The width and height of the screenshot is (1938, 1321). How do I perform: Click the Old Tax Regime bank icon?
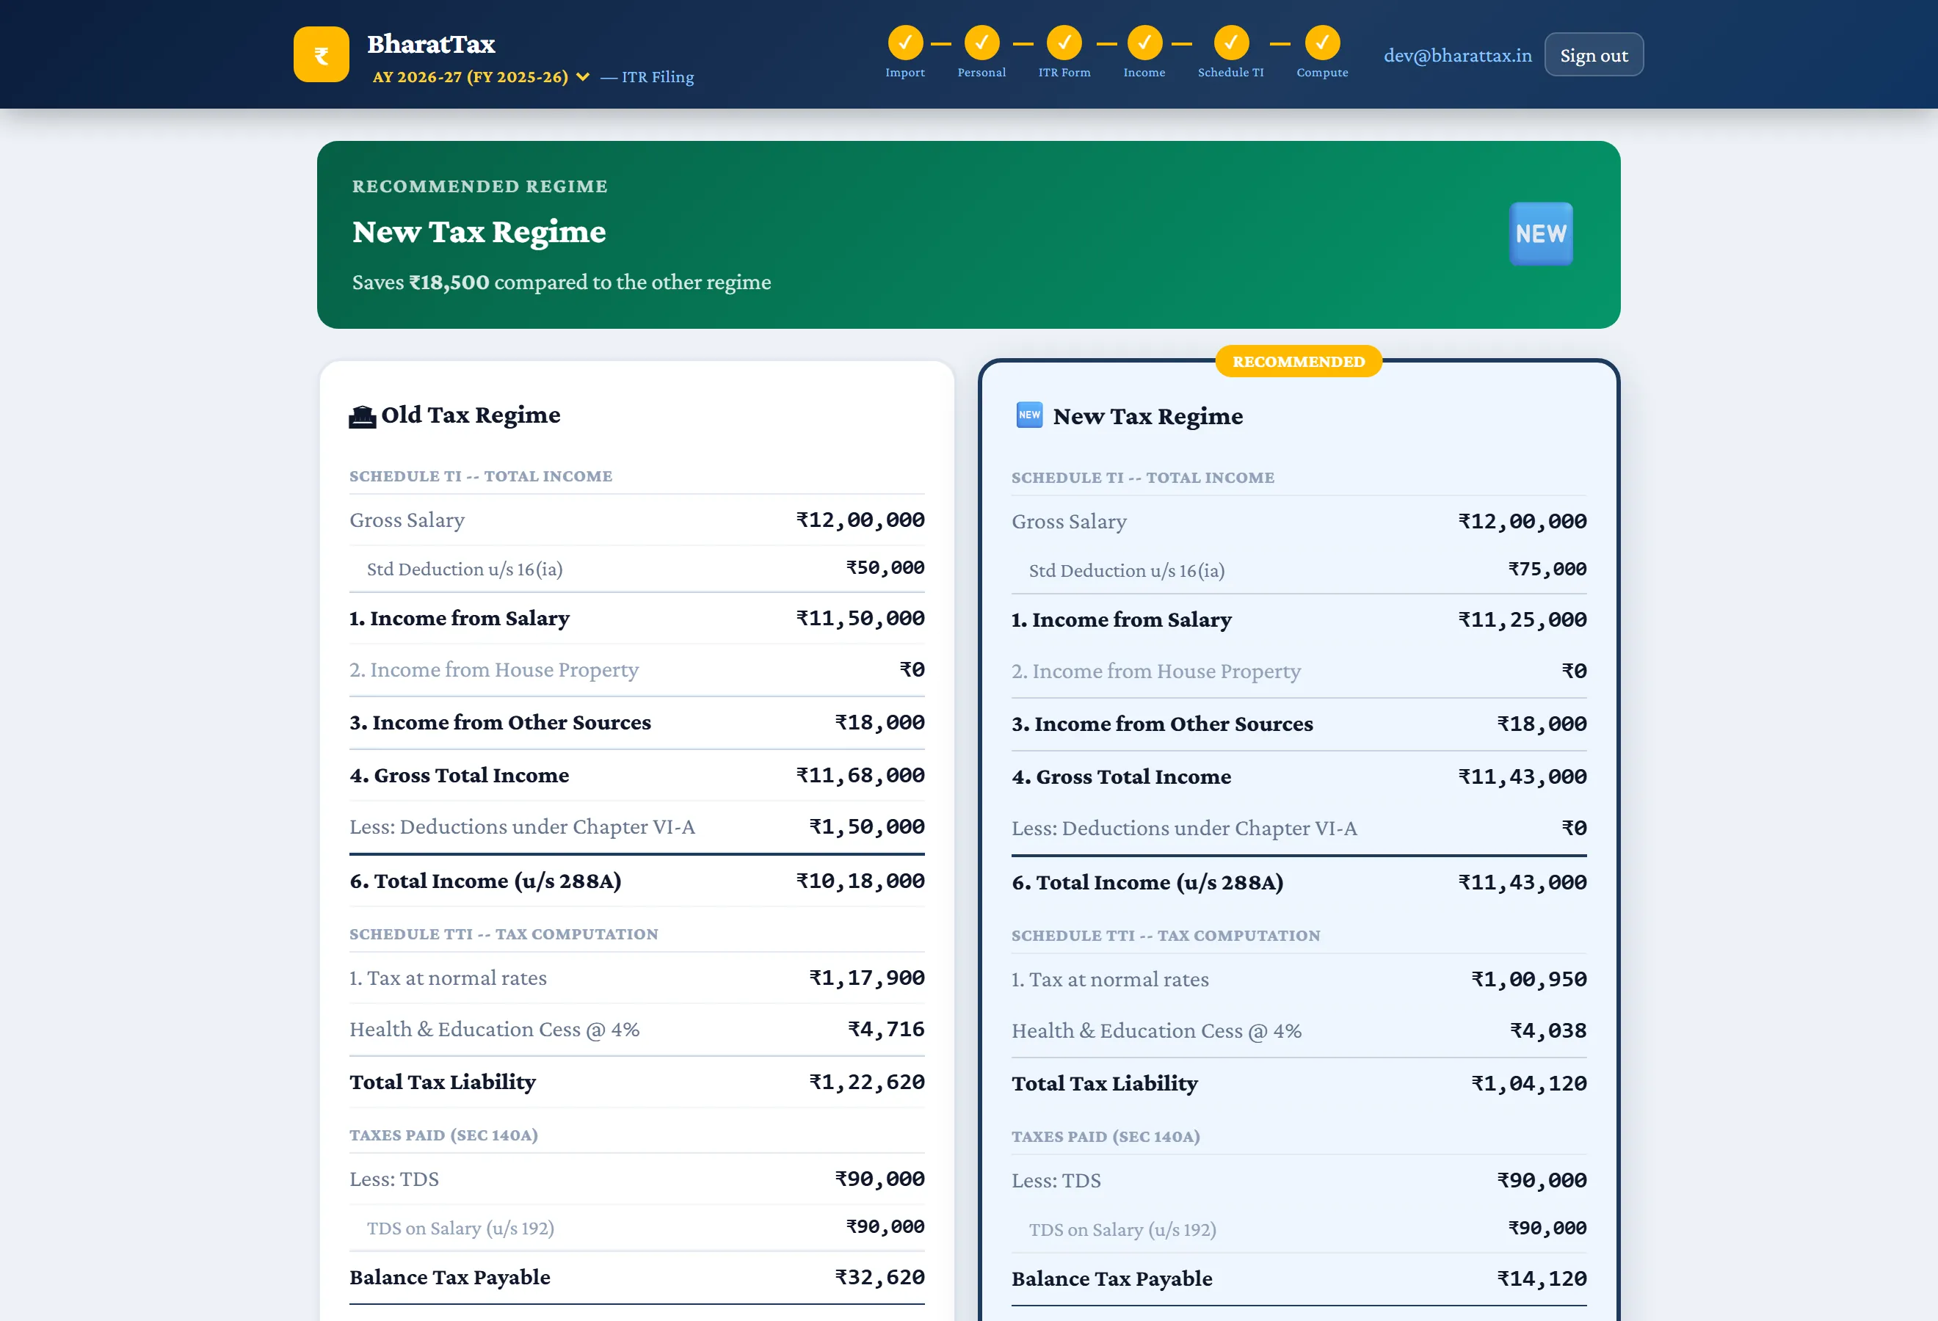(362, 416)
